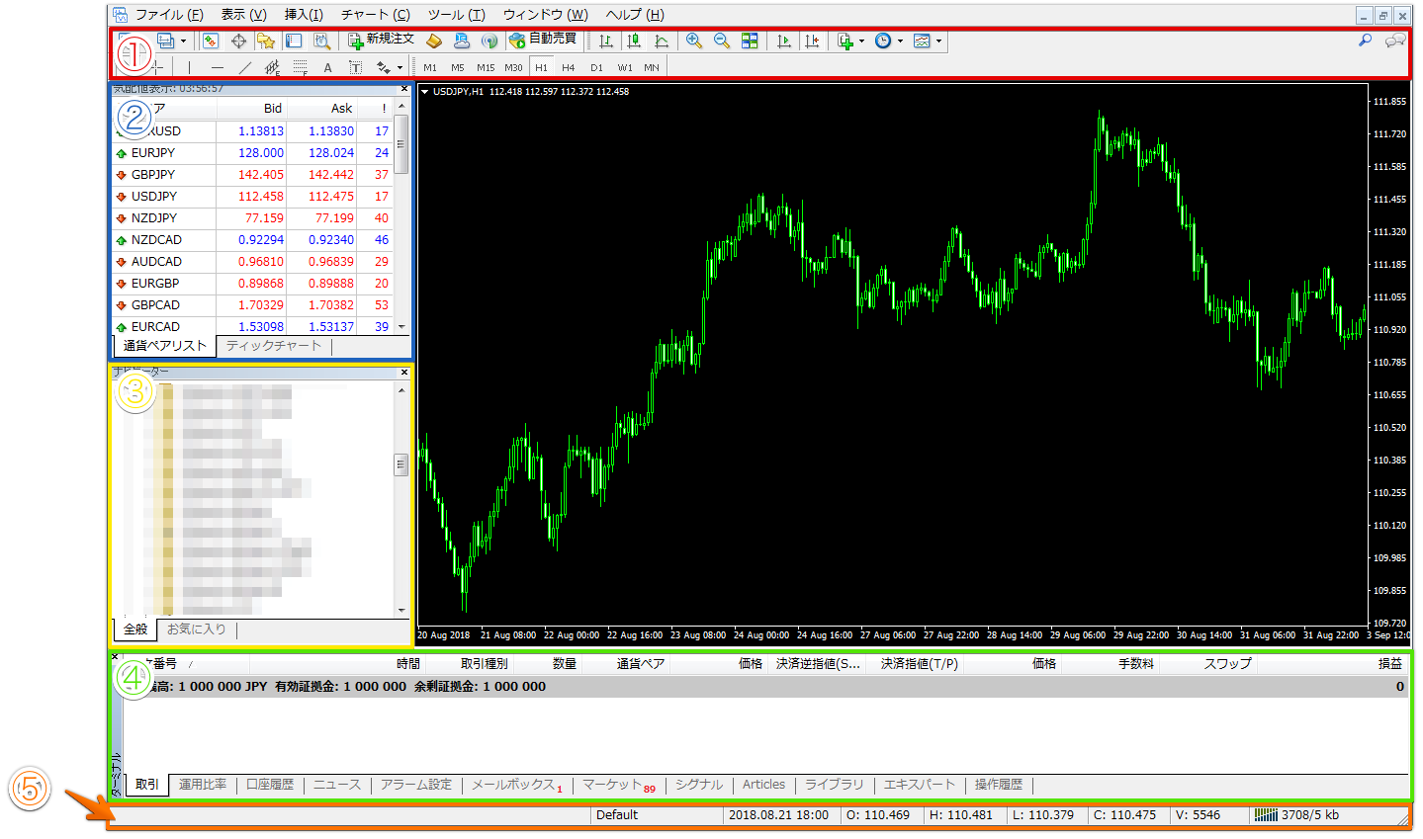Open the チャート (C) menu
This screenshot has height=839, width=1423.
click(375, 15)
